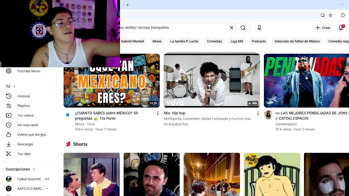Open the liked videos thumbs-up icon
The image size is (349, 196).
[x=9, y=134]
